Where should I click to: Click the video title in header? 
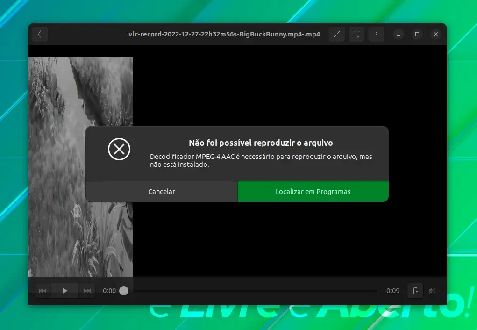click(224, 34)
